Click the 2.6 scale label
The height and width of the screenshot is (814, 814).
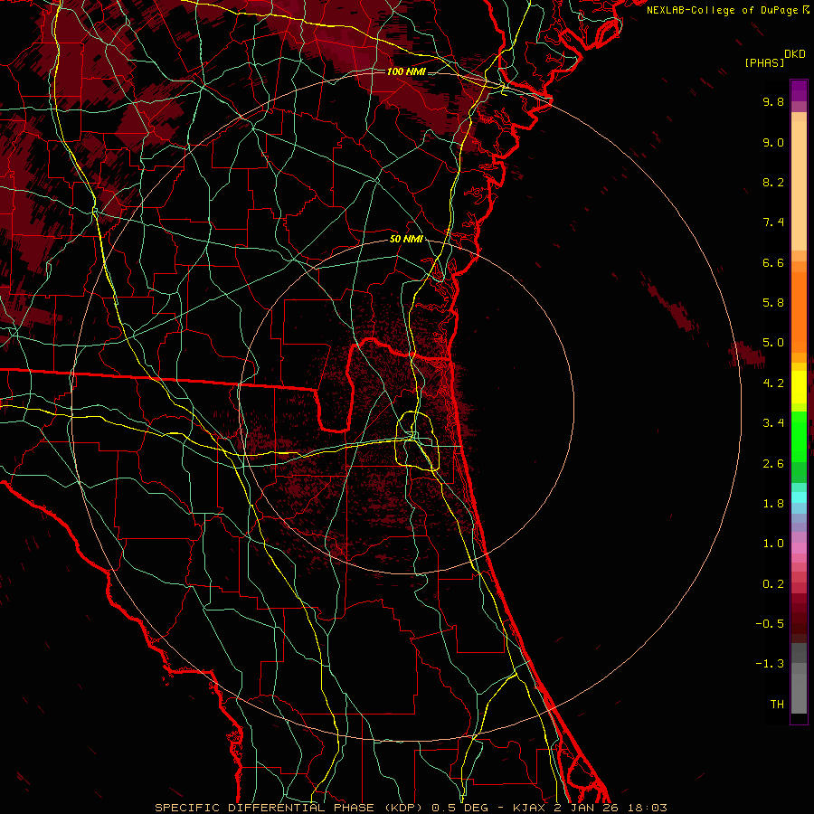coord(773,464)
